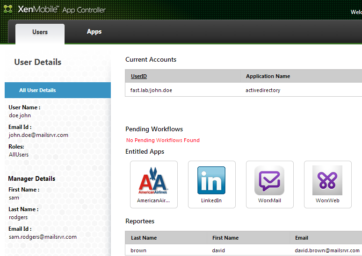Select the fast.lab/john.doe account row
Image resolution: width=362 pixels, height=256 pixels.
coord(151,90)
